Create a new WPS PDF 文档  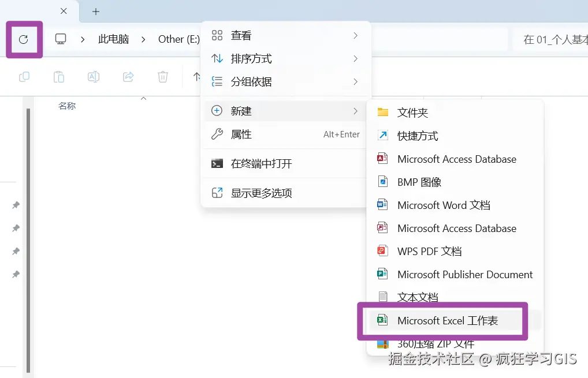pos(455,252)
